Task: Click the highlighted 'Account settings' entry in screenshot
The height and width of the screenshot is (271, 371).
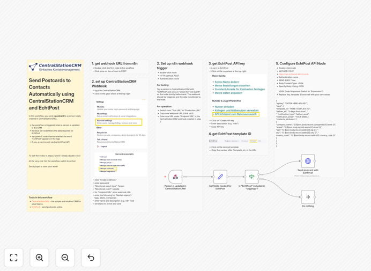Action: 119,122
